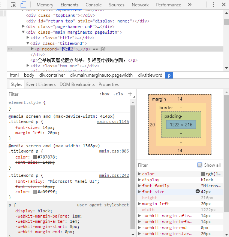Open the Event Listeners tab
This screenshot has width=229, height=237.
pyautogui.click(x=41, y=84)
